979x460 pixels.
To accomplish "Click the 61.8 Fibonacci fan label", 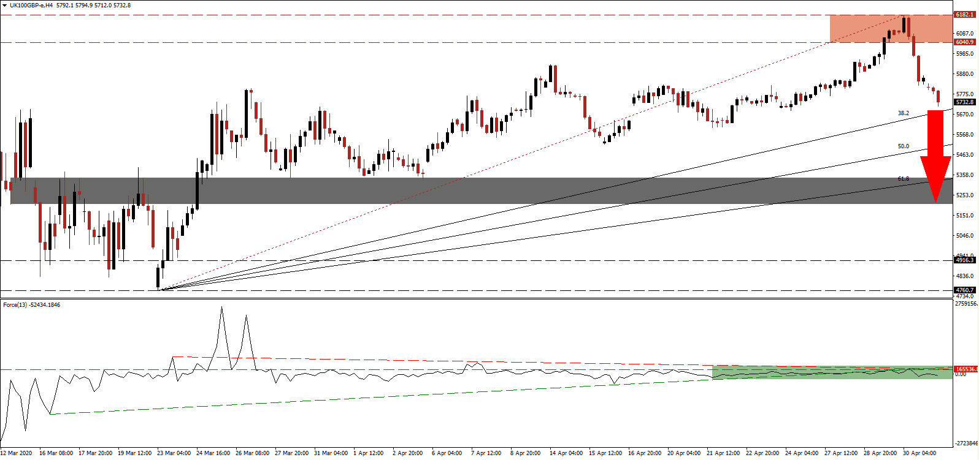I will coord(904,179).
